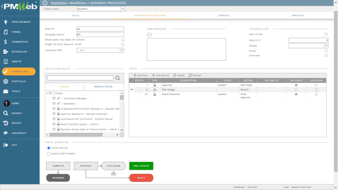Open the APM Rules tab
Image resolution: width=338 pixels, height=190 pixels.
click(x=298, y=16)
